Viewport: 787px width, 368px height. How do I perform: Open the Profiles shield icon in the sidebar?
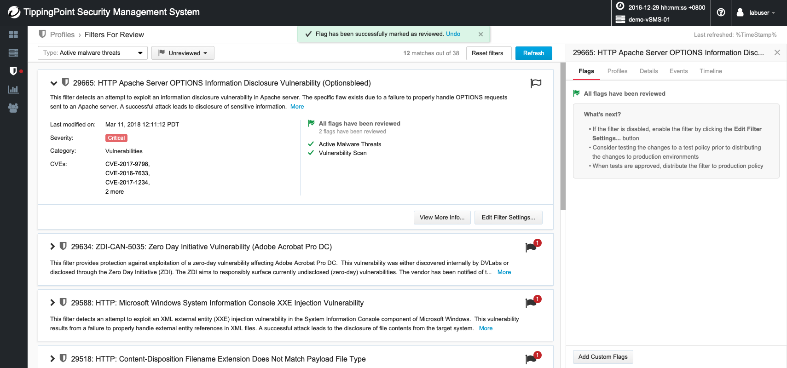pyautogui.click(x=13, y=71)
